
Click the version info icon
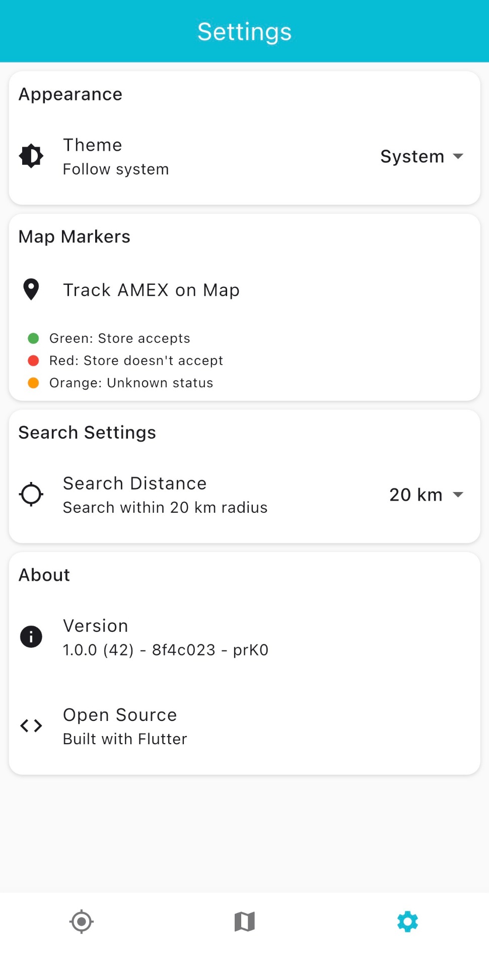coord(31,637)
